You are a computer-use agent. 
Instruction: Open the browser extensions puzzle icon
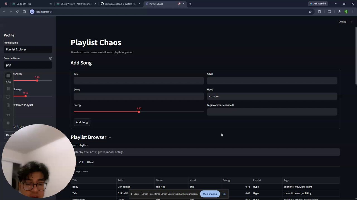pyautogui.click(x=319, y=12)
